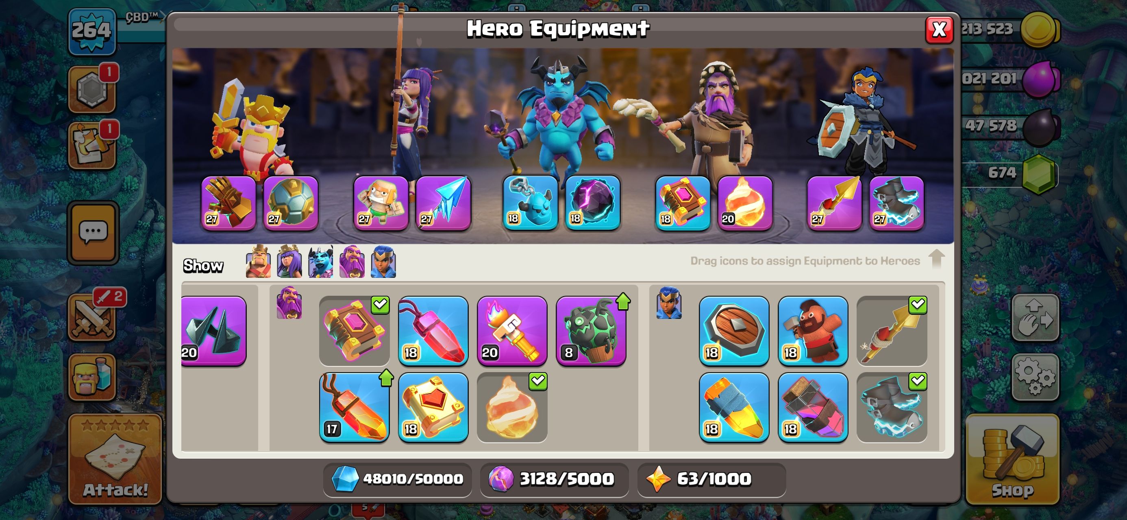Select the Archer Queen's Frozen Arrow equipment
The height and width of the screenshot is (520, 1127).
443,203
